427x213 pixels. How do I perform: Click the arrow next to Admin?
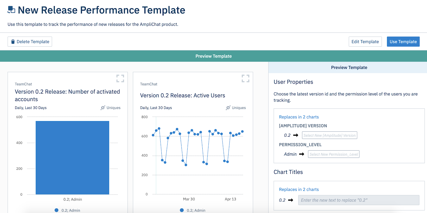click(x=302, y=154)
